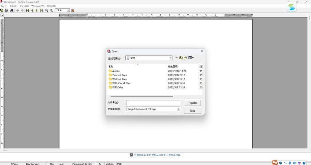Viewport: 311px width, 165px height.
Task: Click the 取消 cancel button
Action: (x=192, y=111)
